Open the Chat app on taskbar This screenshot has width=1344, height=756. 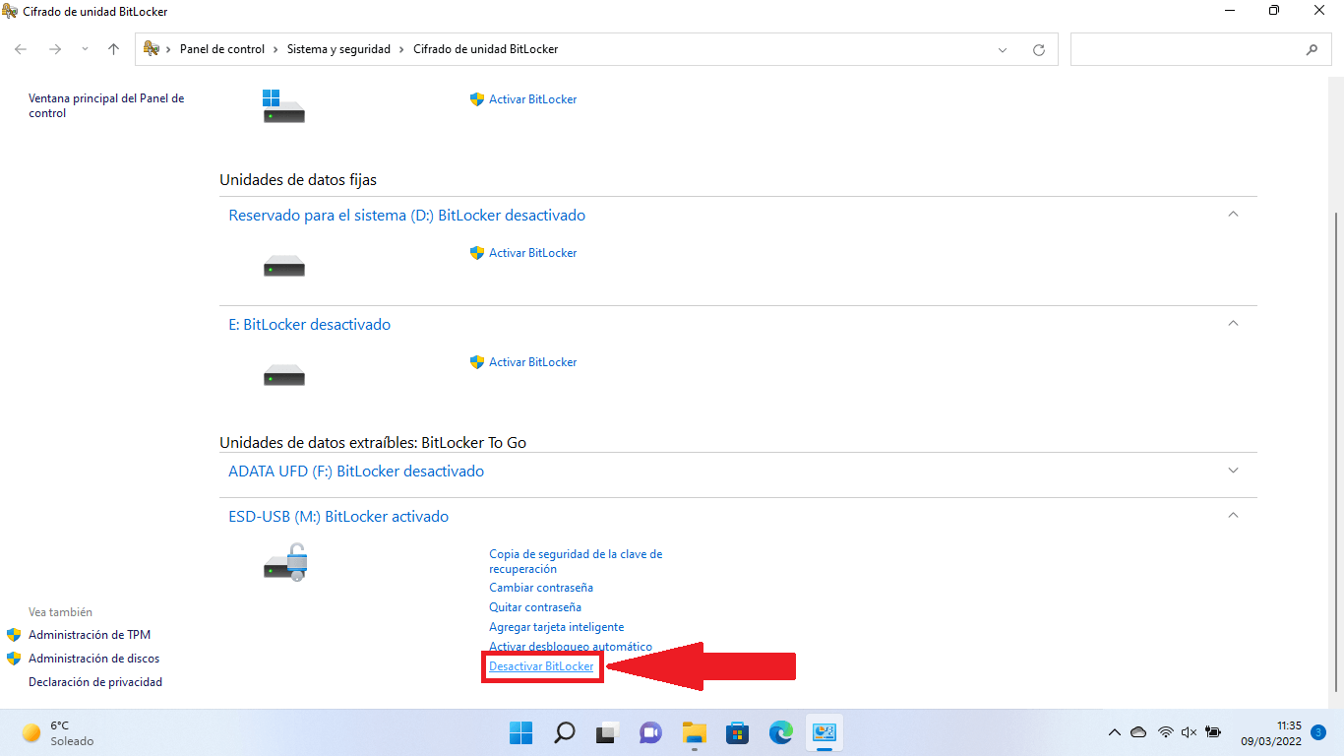point(650,732)
